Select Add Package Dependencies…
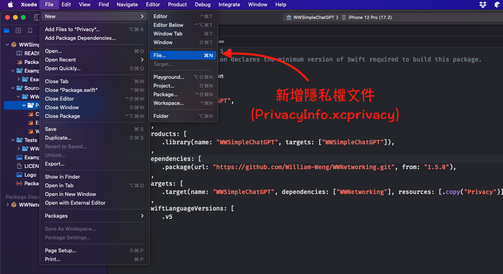The width and height of the screenshot is (503, 274). pyautogui.click(x=95, y=38)
